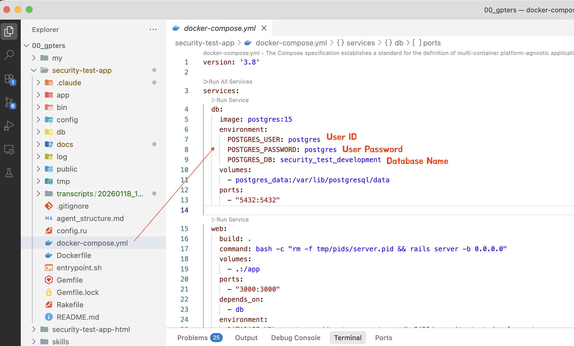The image size is (574, 346).
Task: Open the Run and Debug view
Action: (x=9, y=126)
